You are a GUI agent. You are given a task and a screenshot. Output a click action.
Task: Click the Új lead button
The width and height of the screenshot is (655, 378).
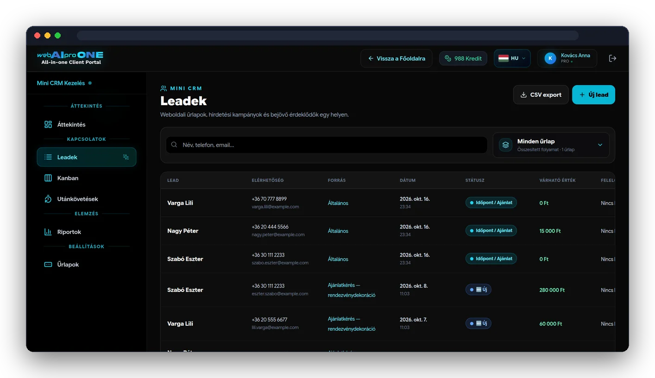[593, 94]
